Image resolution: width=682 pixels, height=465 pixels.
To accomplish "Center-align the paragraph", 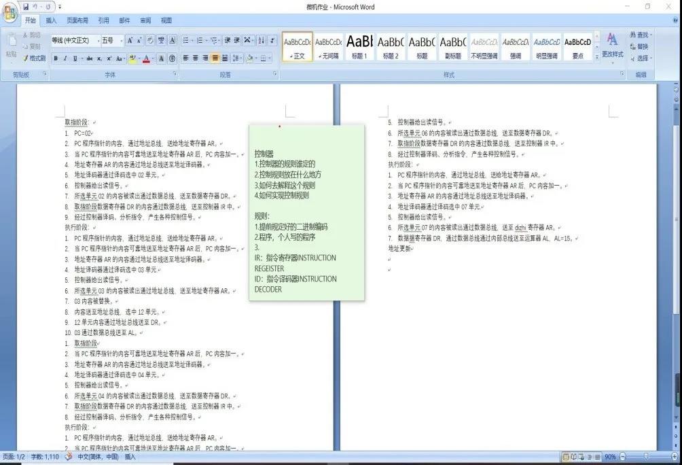I will (x=196, y=58).
